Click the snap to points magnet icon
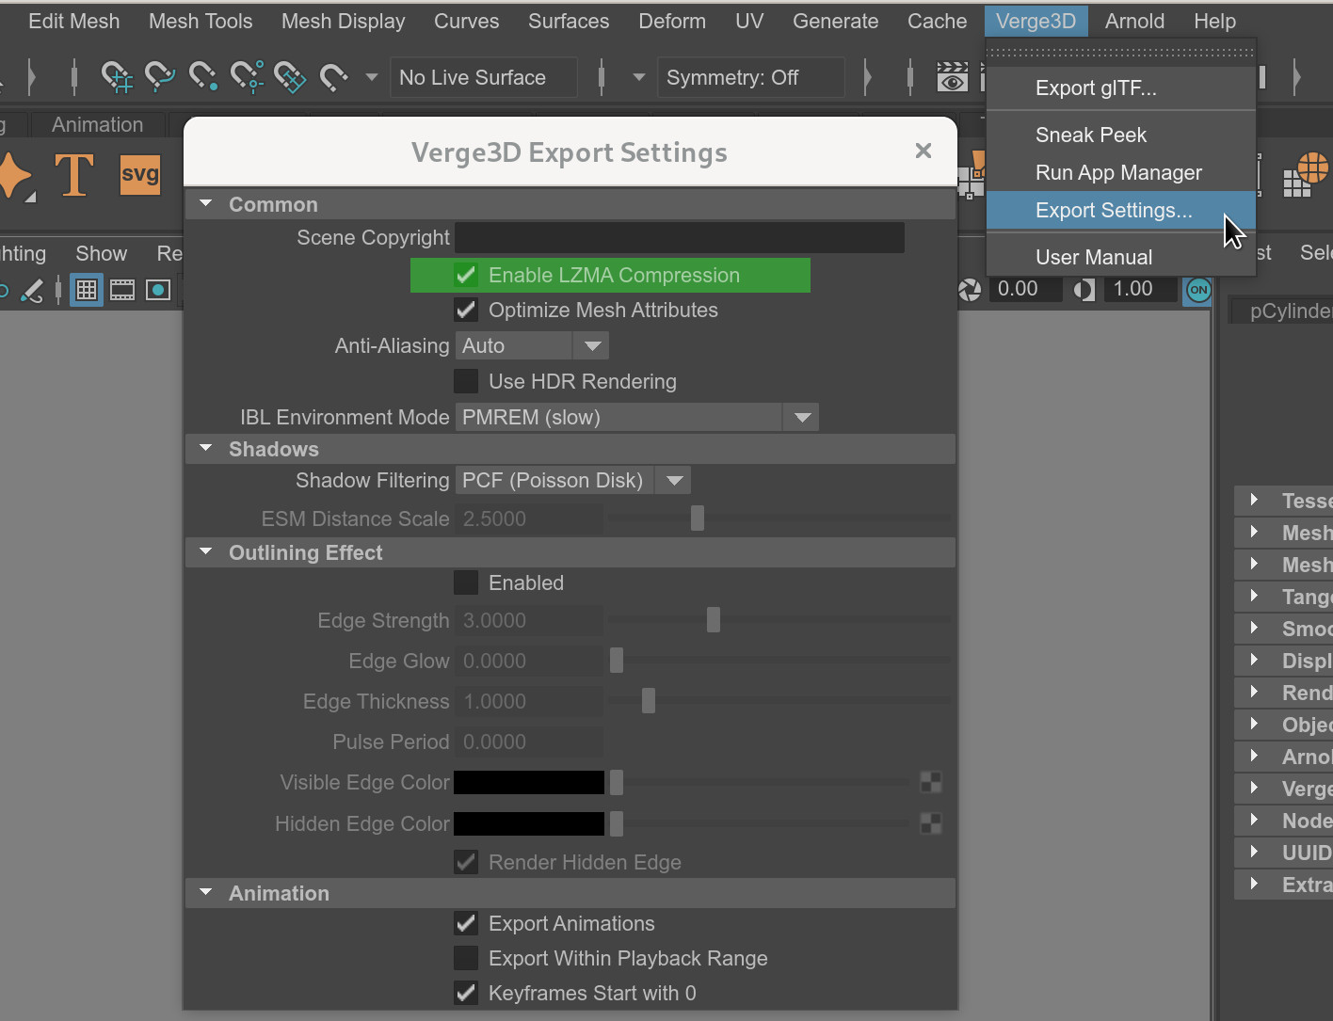Screen dimensions: 1333x1021 point(203,77)
